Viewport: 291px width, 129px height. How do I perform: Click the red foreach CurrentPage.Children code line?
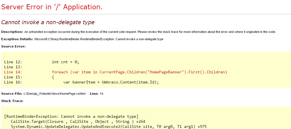click(140, 72)
